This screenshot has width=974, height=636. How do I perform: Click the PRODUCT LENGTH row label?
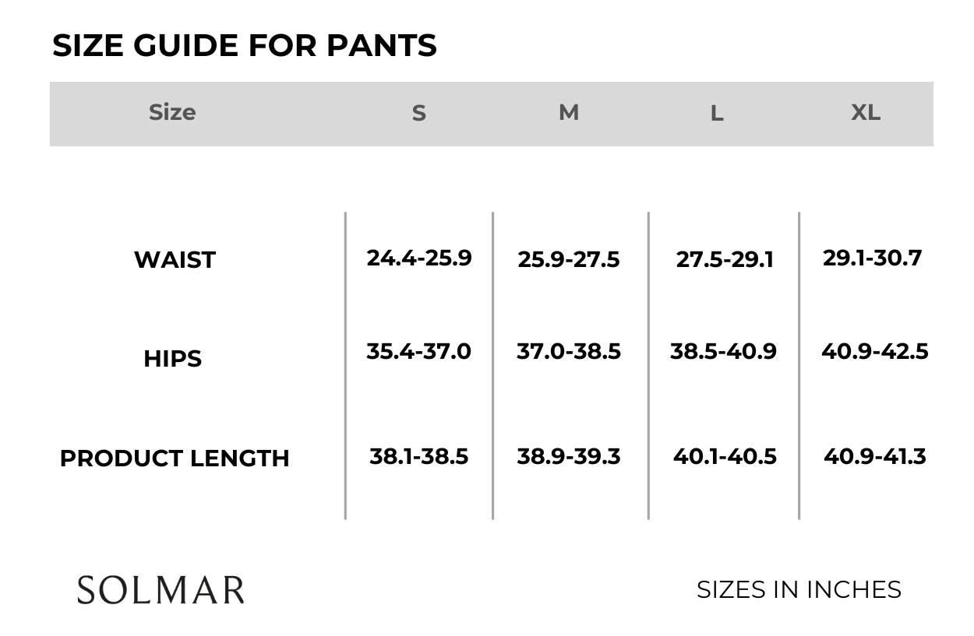point(175,459)
